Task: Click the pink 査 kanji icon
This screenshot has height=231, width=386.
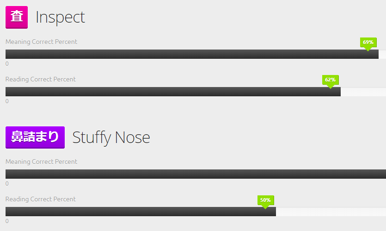Action: tap(17, 17)
